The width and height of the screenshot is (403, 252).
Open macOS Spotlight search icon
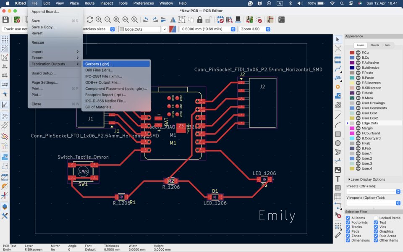(x=342, y=3)
